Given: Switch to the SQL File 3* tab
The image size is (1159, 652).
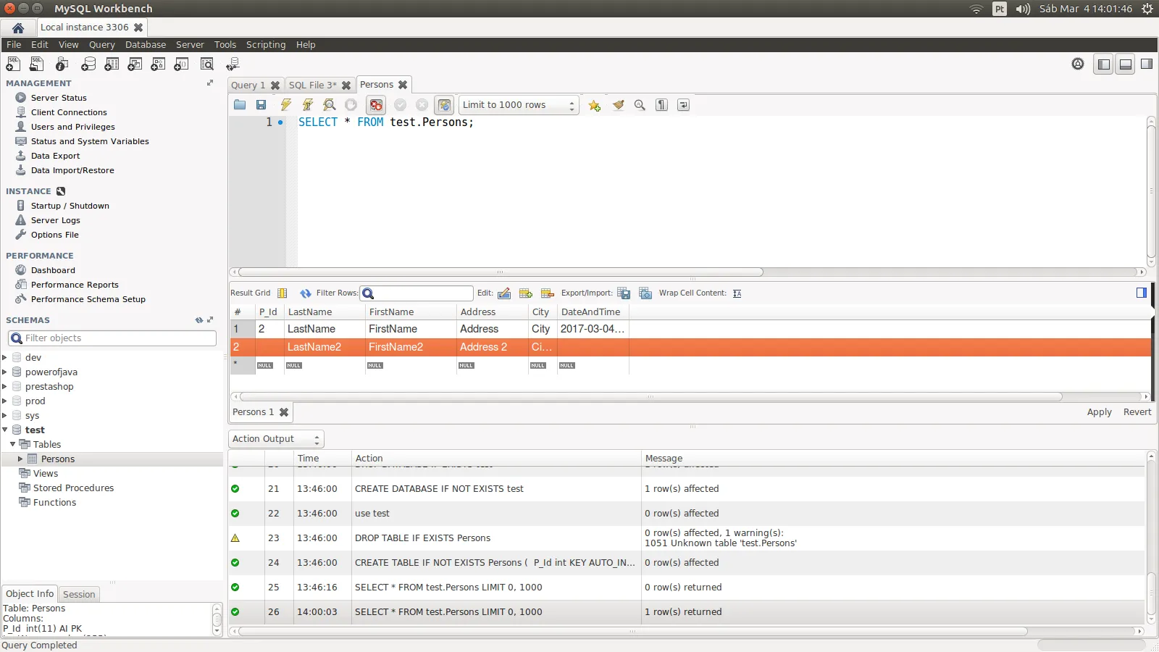Looking at the screenshot, I should point(312,85).
